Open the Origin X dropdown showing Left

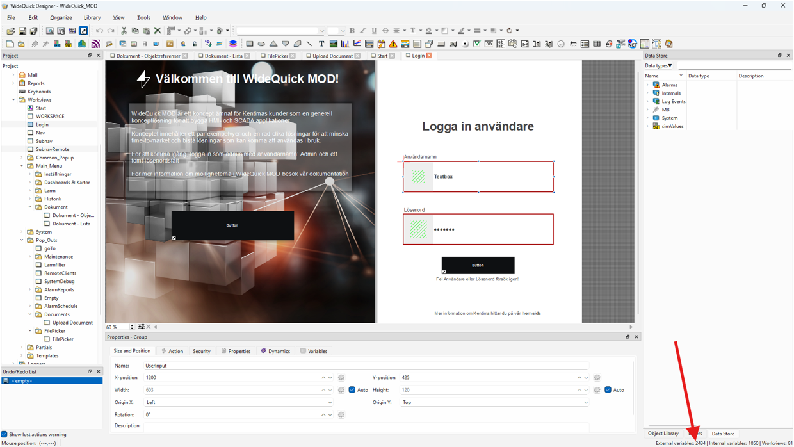pyautogui.click(x=328, y=402)
